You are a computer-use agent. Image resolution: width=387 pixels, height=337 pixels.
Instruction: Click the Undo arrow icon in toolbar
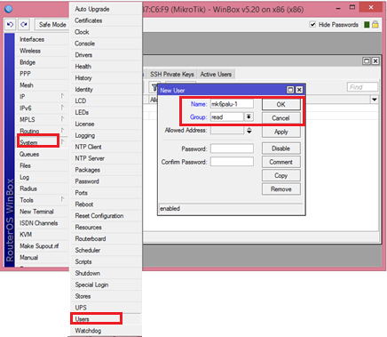click(x=10, y=25)
